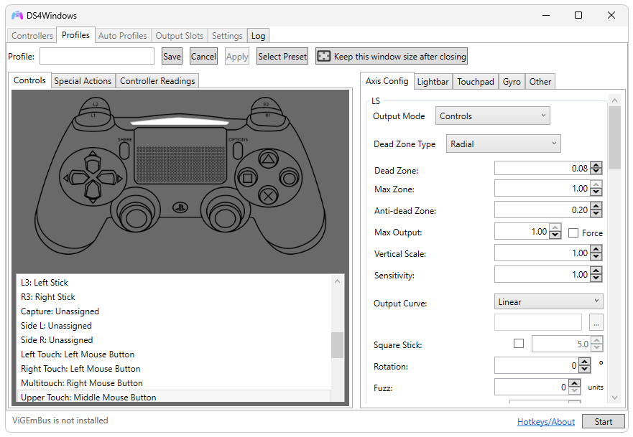Select the D-pad Down on controller diagram

(x=93, y=192)
